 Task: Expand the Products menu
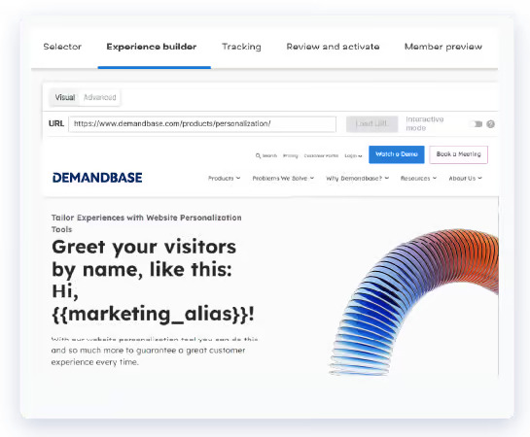(224, 178)
